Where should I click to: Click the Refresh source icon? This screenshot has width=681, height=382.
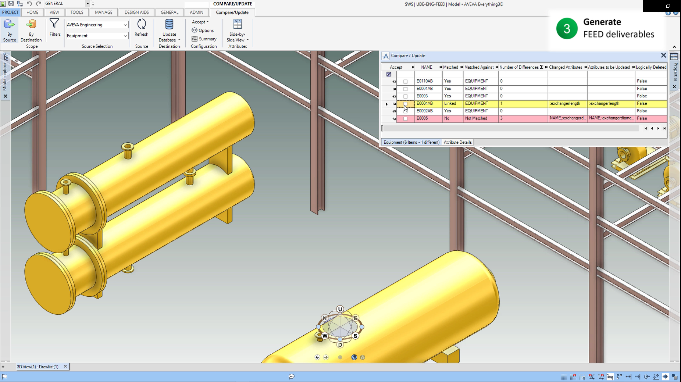point(142,28)
